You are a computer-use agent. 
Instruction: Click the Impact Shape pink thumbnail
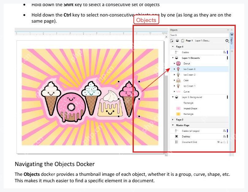178,108
